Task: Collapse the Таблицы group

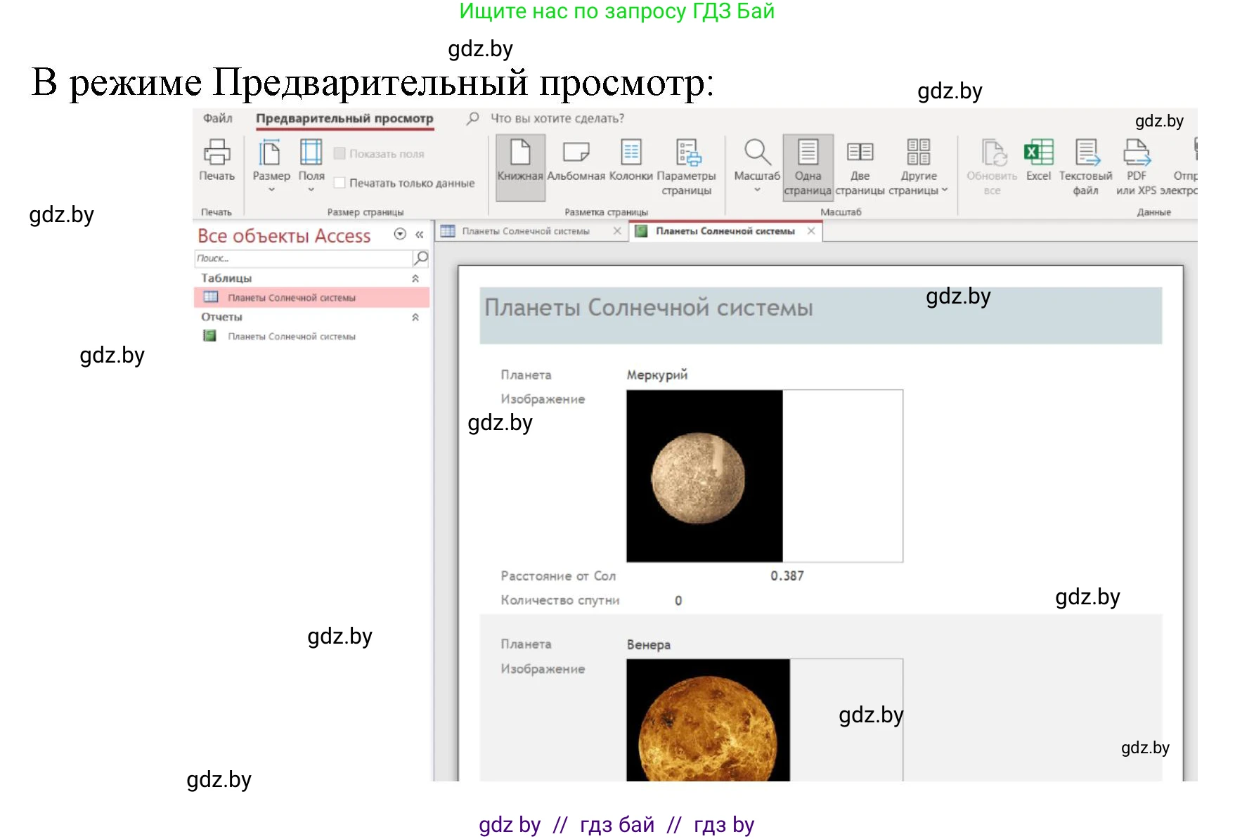Action: tap(416, 278)
